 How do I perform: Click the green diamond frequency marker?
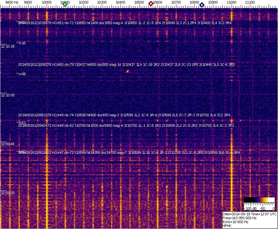(x=65, y=4)
